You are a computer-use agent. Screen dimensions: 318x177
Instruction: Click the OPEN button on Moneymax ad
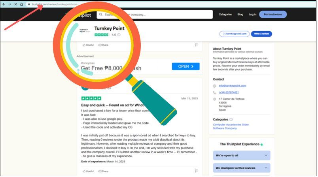tap(185, 66)
